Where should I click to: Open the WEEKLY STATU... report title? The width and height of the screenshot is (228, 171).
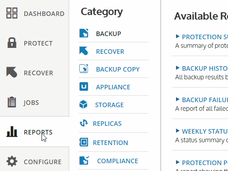coord(205,131)
